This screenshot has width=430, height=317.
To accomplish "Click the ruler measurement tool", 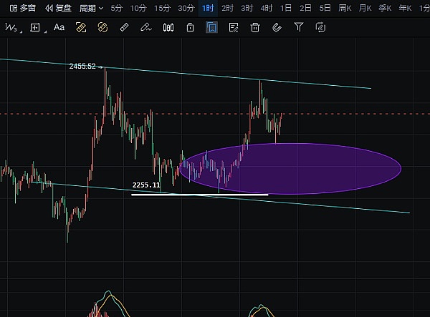I will (124, 27).
